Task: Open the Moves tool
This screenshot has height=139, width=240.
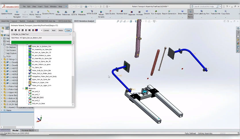Action: point(58,13)
